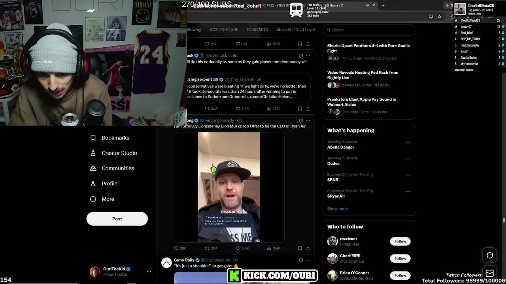Go to Communities in the sidebar
506x284 pixels.
tap(112, 168)
